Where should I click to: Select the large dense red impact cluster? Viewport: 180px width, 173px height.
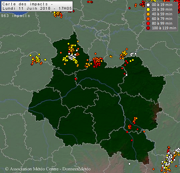pos(98,62)
